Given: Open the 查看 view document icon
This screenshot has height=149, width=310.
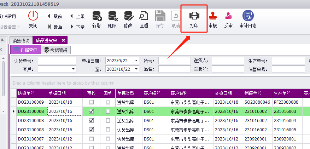Looking at the screenshot, I should 144,16.
